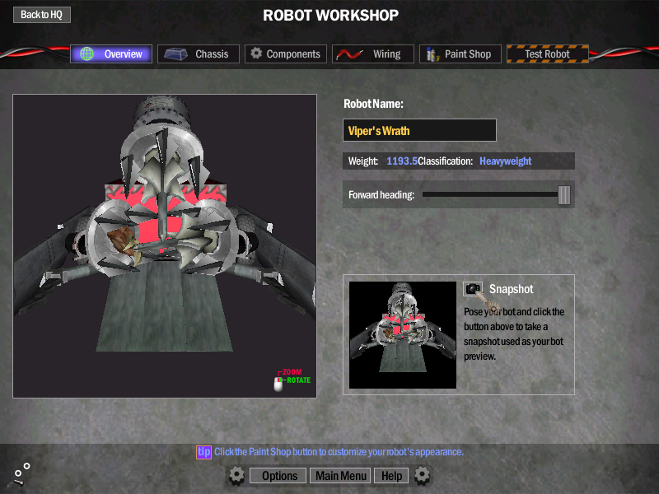Click the Snapshot label
The width and height of the screenshot is (659, 494).
pos(511,289)
